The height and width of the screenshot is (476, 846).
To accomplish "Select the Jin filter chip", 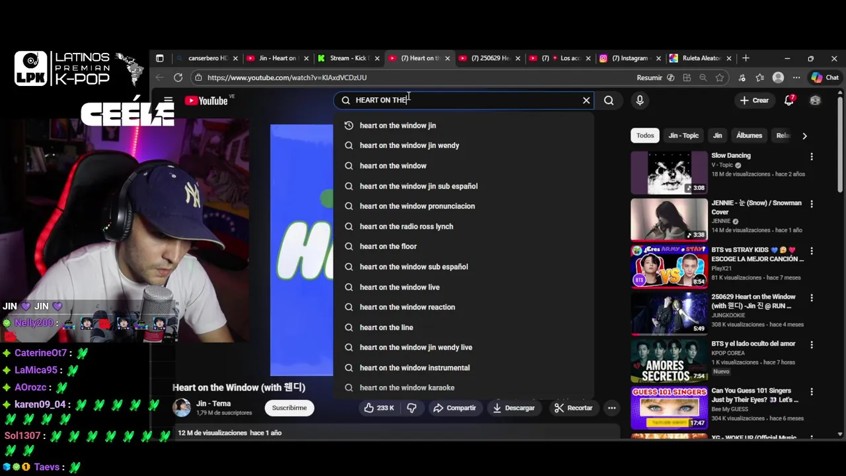I will pyautogui.click(x=717, y=136).
